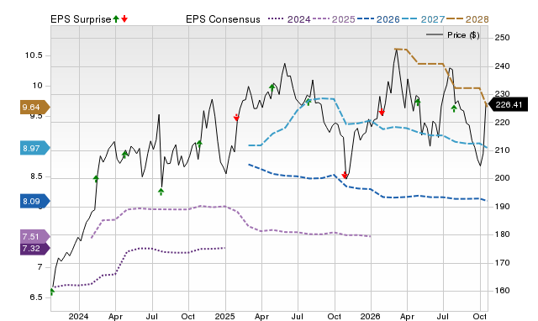This screenshot has width=538, height=321.
Task: Click the EPS Surprise legend title
Action: pyautogui.click(x=81, y=19)
